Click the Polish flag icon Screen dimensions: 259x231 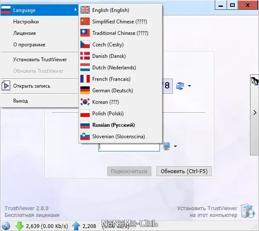85,113
